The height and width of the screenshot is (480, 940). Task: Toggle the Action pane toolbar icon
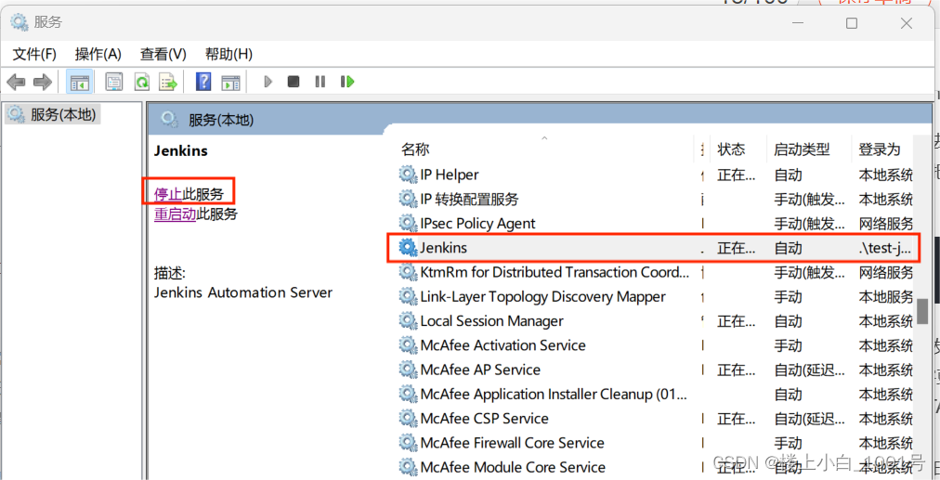click(x=230, y=82)
